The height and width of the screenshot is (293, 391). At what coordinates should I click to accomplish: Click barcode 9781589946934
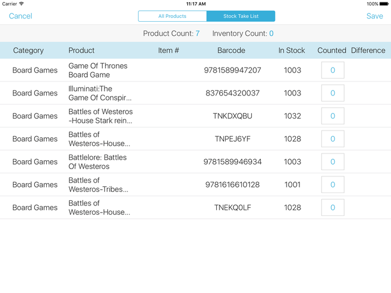[232, 162]
